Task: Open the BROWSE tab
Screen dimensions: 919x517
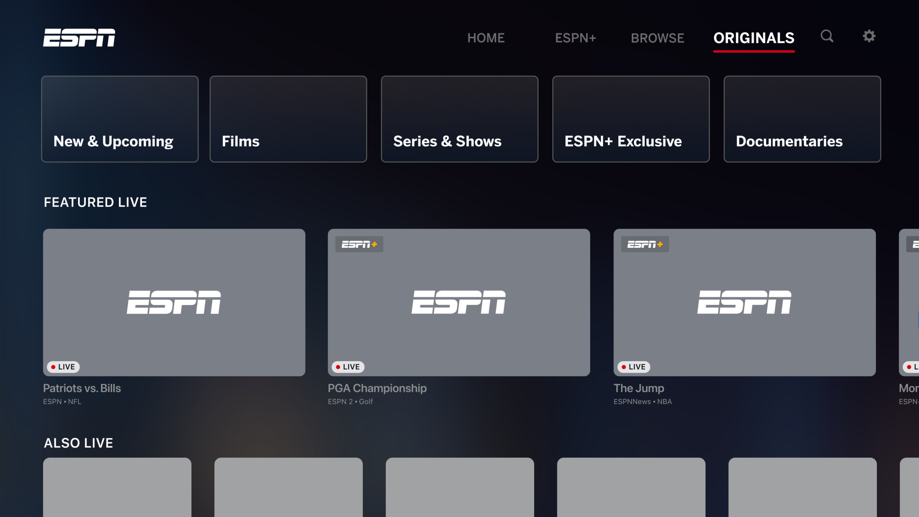Action: [x=657, y=38]
